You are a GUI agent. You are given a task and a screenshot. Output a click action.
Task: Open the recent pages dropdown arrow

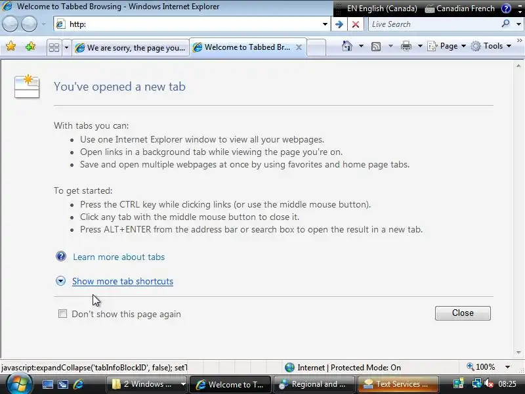pos(43,24)
